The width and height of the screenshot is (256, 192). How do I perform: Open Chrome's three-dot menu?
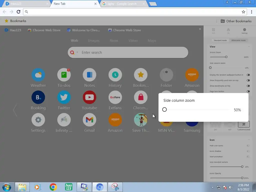coord(251,12)
